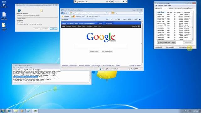Open the Safety menu dropdown
Image resolution: width=201 pixels, height=113 pixels.
[130, 19]
